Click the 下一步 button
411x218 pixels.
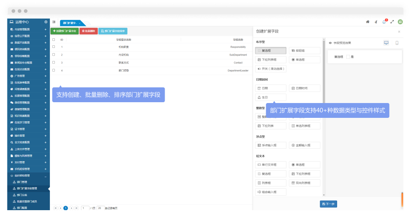tap(328, 204)
